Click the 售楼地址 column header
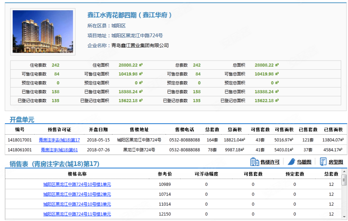This screenshot has width=348, height=221. point(139,130)
